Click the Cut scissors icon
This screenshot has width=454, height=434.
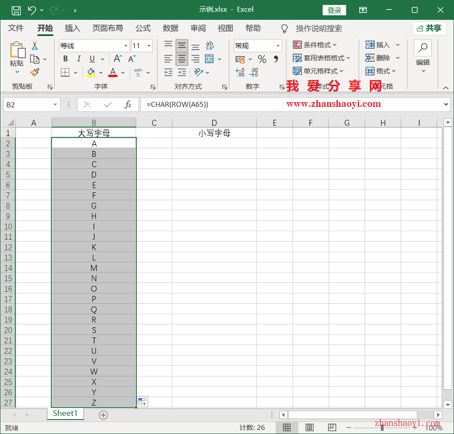coord(35,46)
